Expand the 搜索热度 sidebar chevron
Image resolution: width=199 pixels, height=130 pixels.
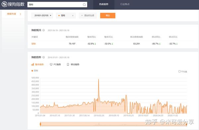pyautogui.click(x=21, y=14)
